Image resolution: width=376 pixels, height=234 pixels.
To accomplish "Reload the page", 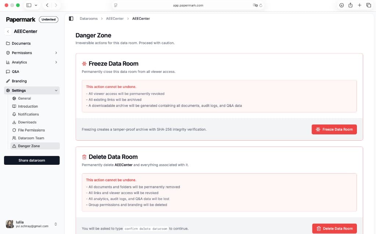I will [261, 5].
